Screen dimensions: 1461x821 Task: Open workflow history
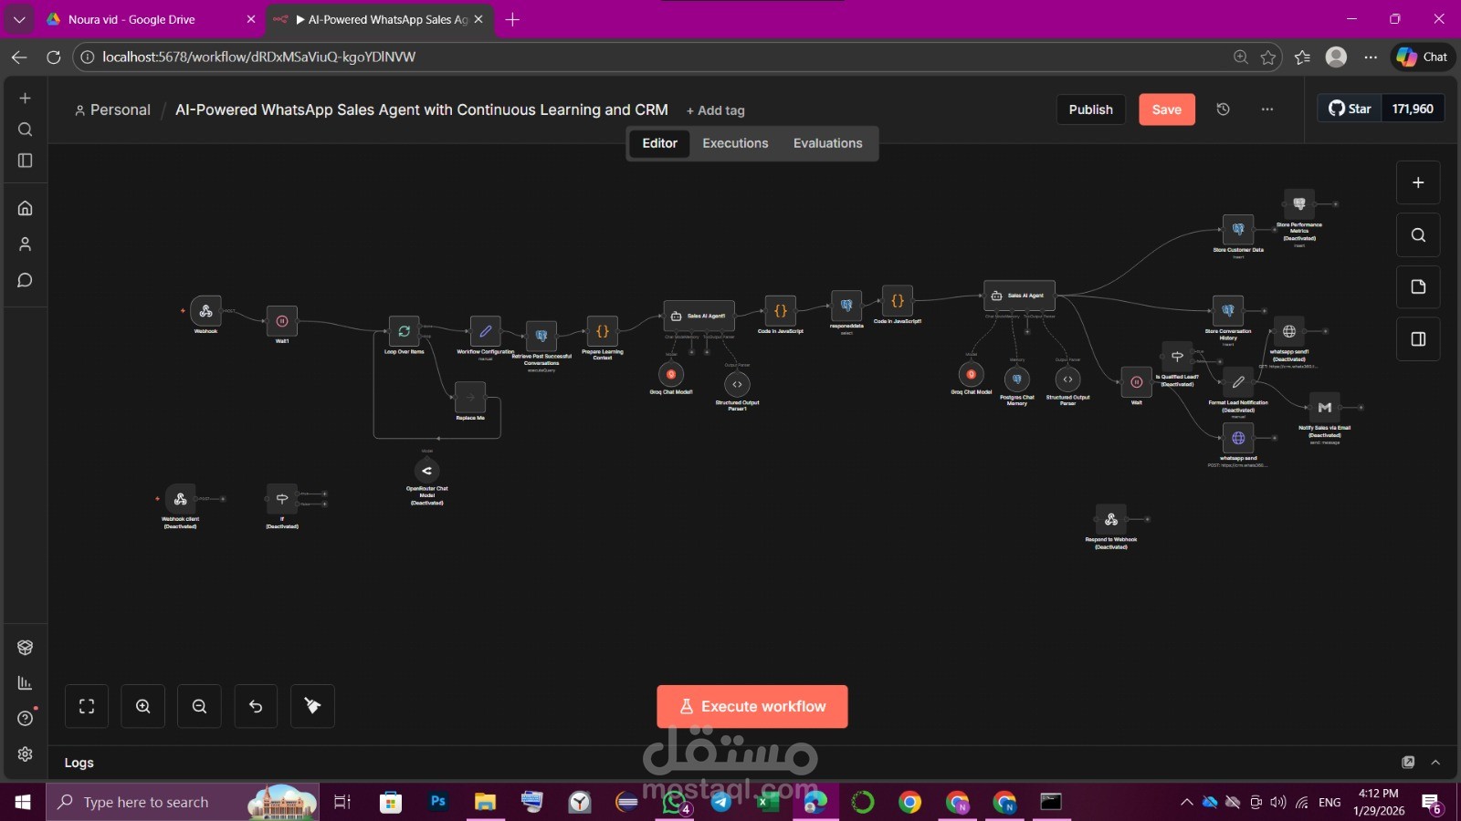[1224, 109]
